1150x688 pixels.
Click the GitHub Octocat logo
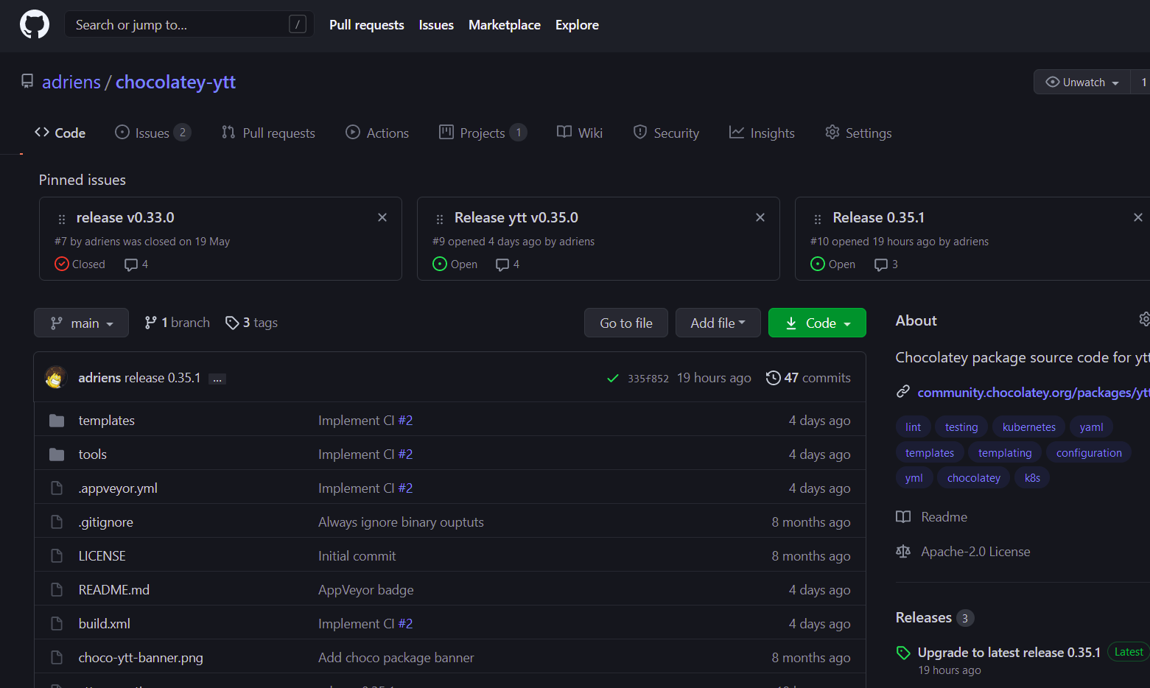pyautogui.click(x=35, y=24)
